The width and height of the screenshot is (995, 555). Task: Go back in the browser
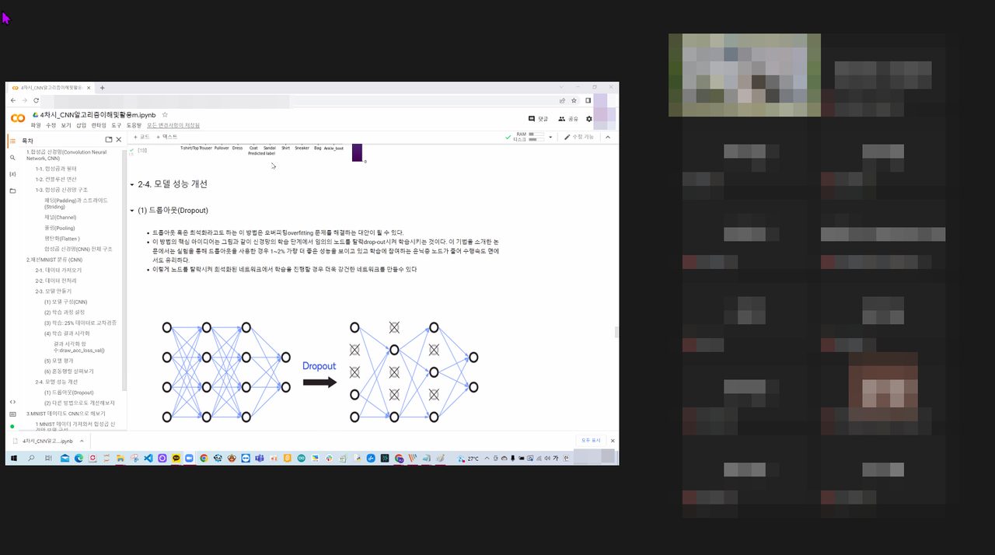pos(13,100)
